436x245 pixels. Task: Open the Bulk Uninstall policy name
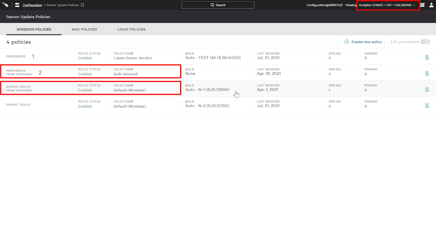126,74
